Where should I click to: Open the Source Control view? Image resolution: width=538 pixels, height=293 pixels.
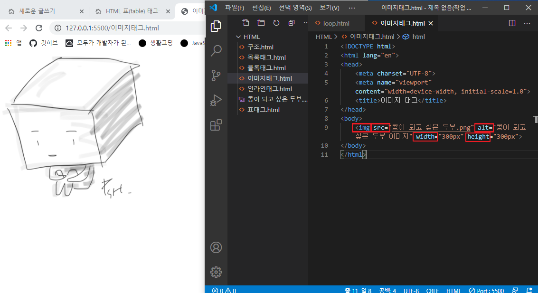(x=216, y=76)
